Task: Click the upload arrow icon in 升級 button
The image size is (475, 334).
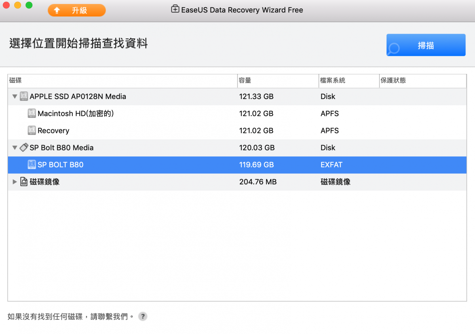Action: click(57, 10)
